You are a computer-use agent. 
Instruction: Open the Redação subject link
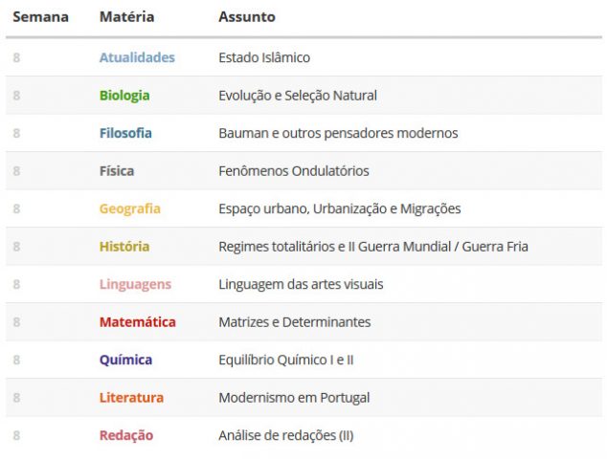126,435
